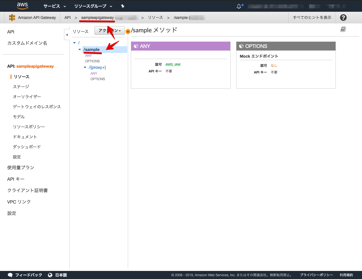
Task: Select ANY method under /{proxy+}
Action: [94, 74]
